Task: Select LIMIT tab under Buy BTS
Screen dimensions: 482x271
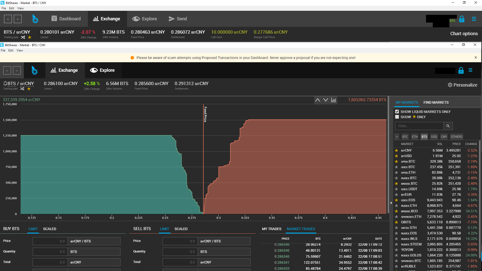Action: tap(33, 229)
